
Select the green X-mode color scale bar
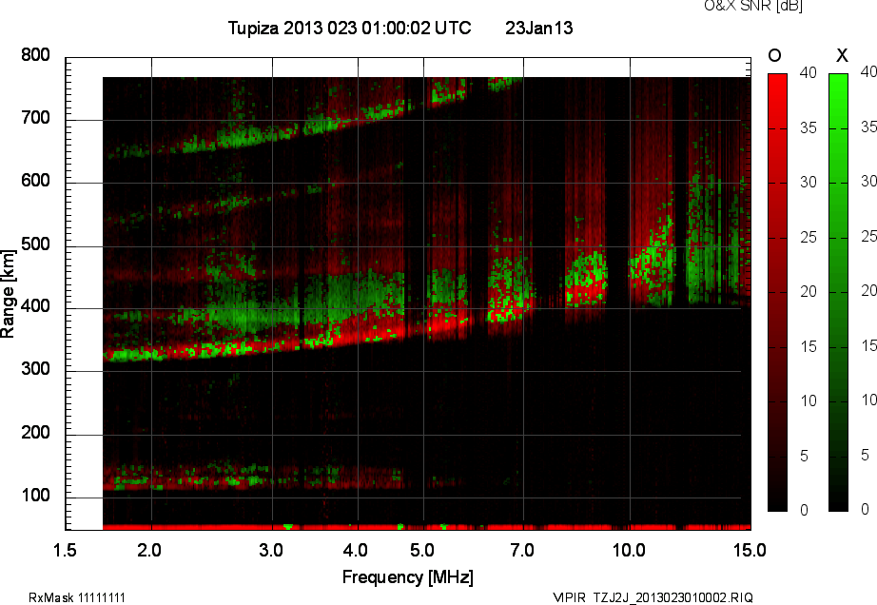pyautogui.click(x=838, y=292)
